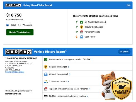Click the VIN 2LMTJ8LR5GBL22659 text
The width and height of the screenshot is (136, 102).
click(16, 62)
